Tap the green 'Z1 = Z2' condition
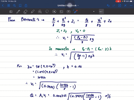 point(61,31)
